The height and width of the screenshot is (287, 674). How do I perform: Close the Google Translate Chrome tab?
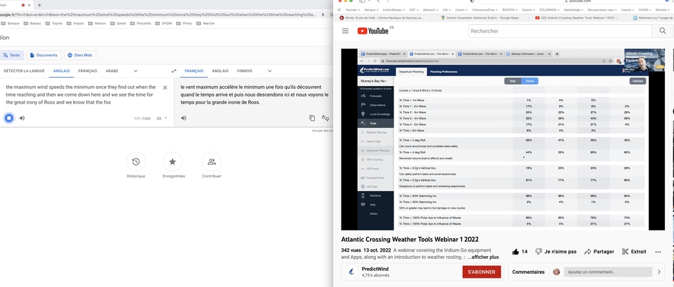click(x=30, y=5)
